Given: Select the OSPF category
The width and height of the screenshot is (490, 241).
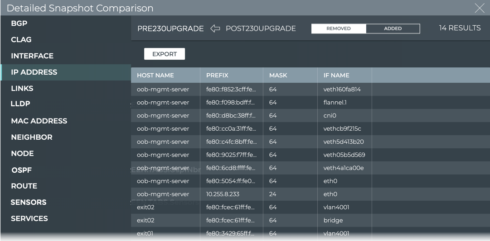Looking at the screenshot, I should pos(22,170).
